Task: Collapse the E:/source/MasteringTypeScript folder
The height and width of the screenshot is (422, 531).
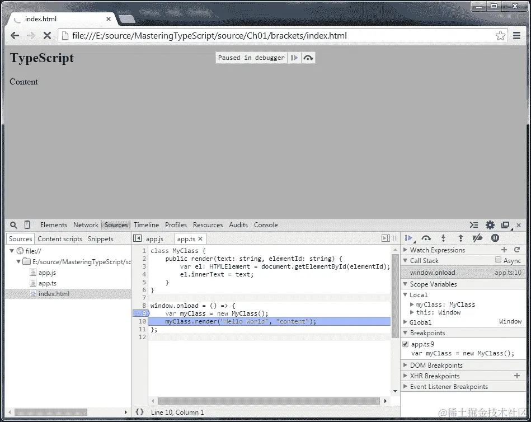Action: (x=18, y=261)
